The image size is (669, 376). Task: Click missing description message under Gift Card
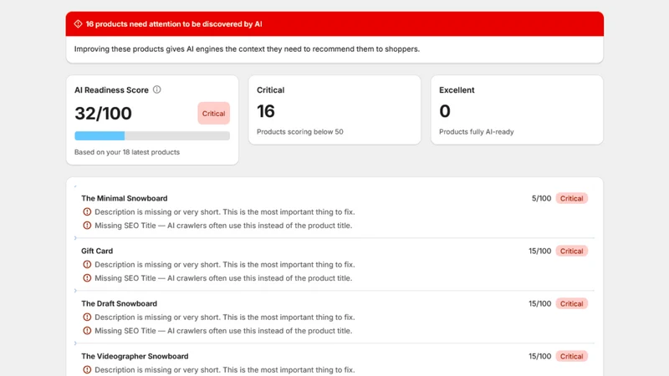[x=225, y=265]
